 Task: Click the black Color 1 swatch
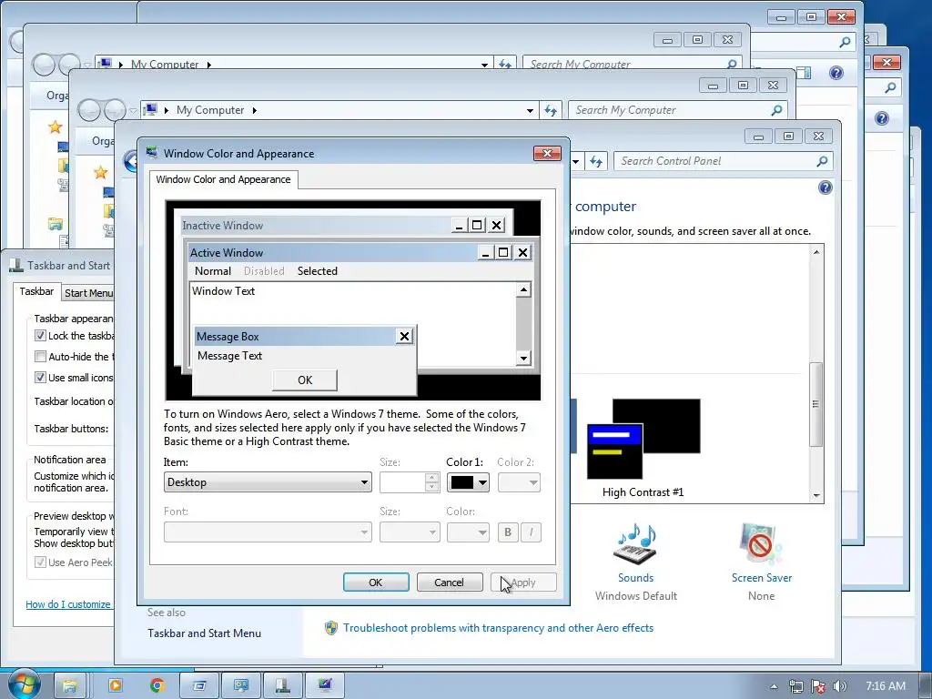point(461,482)
